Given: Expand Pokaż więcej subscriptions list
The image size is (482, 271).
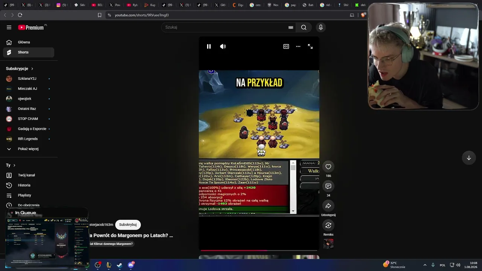Looking at the screenshot, I should pos(29,149).
